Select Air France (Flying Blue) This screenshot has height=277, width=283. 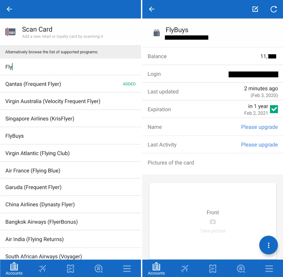70,171
